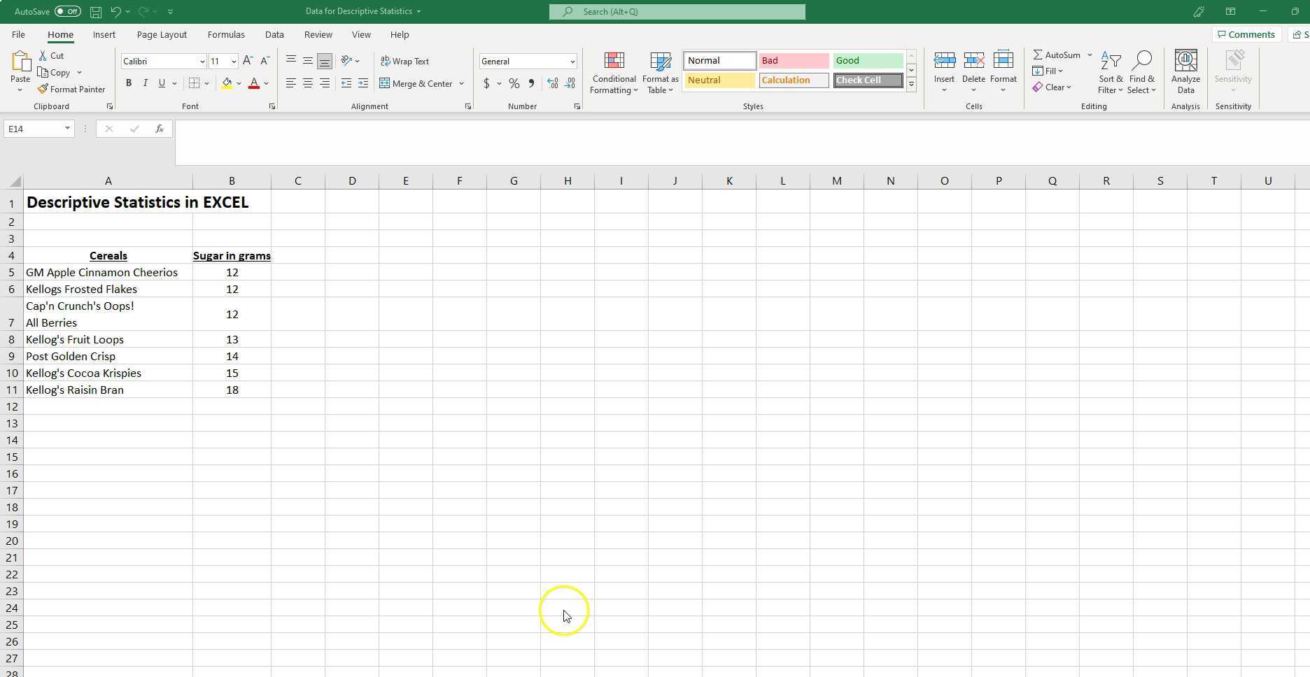1310x677 pixels.
Task: Apply the Good cell style
Action: pyautogui.click(x=867, y=60)
